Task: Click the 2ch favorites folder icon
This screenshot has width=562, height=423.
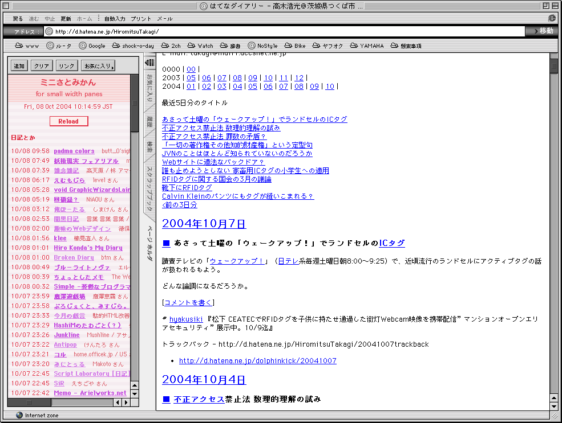Action: point(165,46)
